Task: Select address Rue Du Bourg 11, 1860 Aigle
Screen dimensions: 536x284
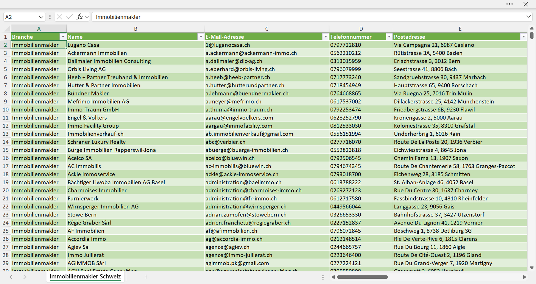Action: click(460, 247)
